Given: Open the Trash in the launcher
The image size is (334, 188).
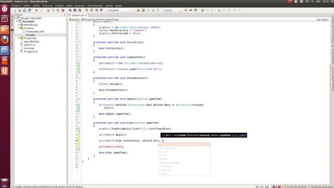Looking at the screenshot, I should coord(5,182).
